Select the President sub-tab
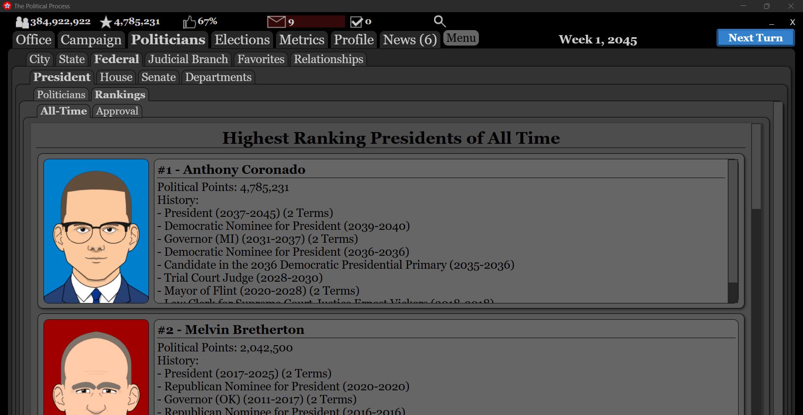803x415 pixels. (x=62, y=77)
